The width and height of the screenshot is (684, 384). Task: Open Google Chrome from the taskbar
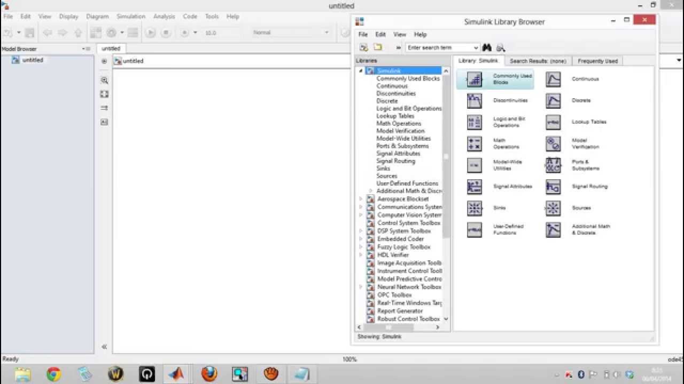tap(53, 374)
